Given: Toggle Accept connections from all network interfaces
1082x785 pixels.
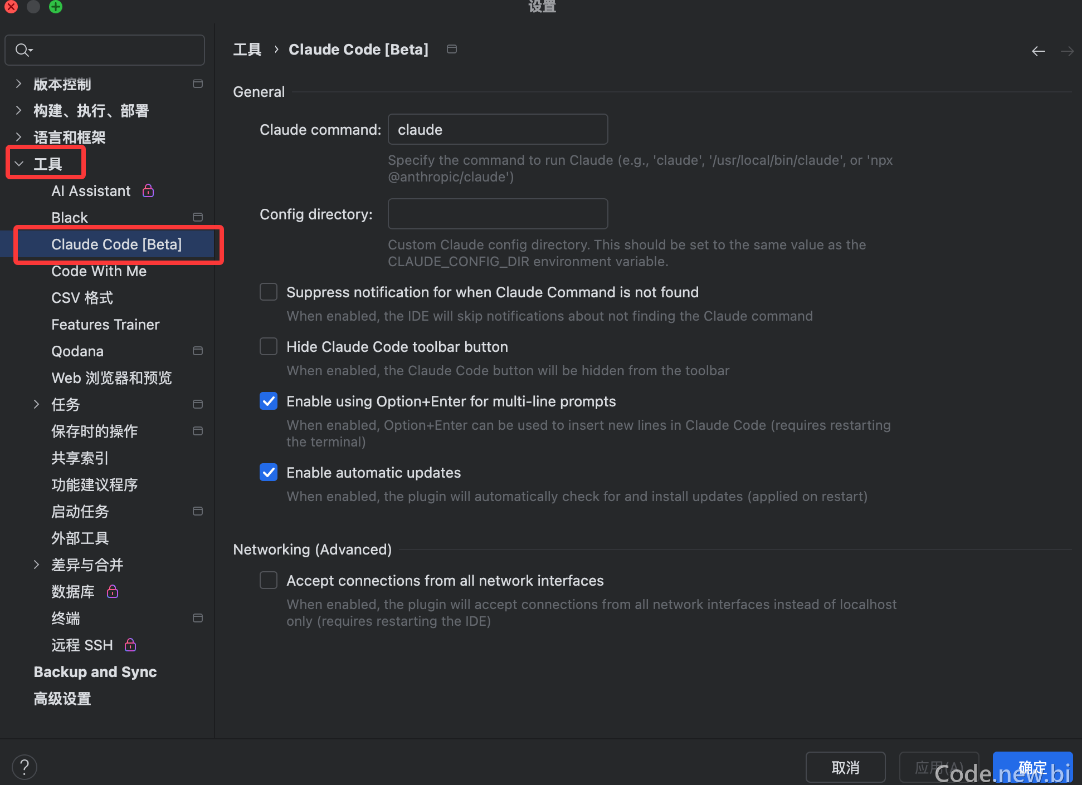Looking at the screenshot, I should (x=269, y=580).
